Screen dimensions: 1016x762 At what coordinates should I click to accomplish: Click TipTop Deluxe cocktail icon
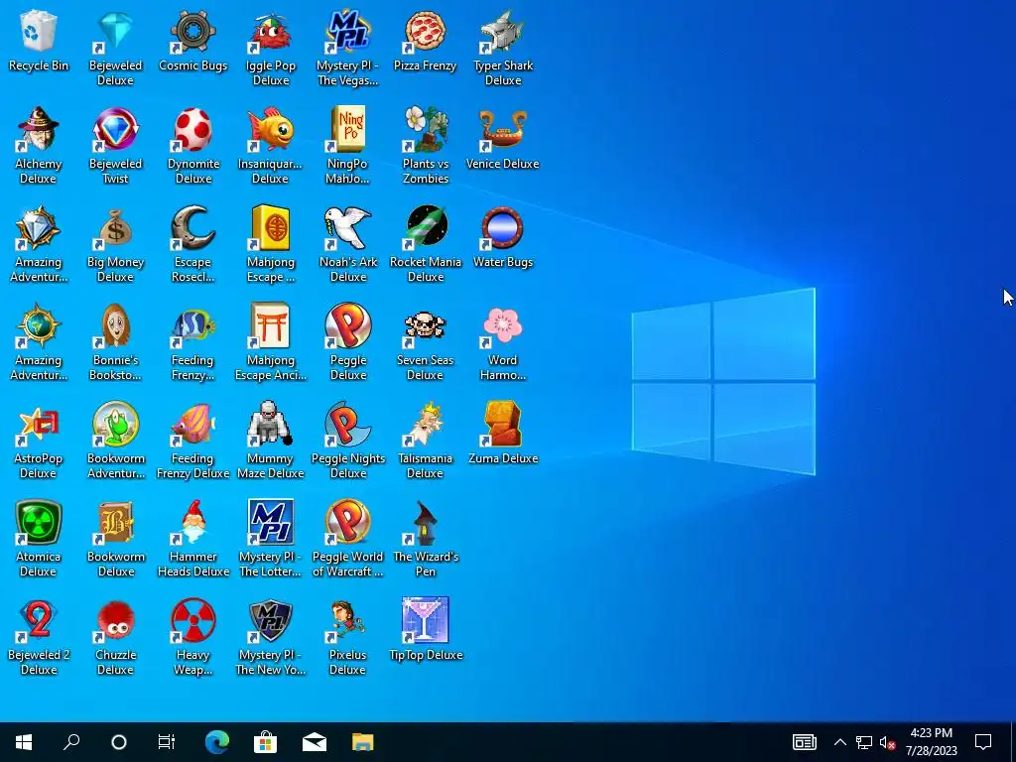tap(425, 620)
